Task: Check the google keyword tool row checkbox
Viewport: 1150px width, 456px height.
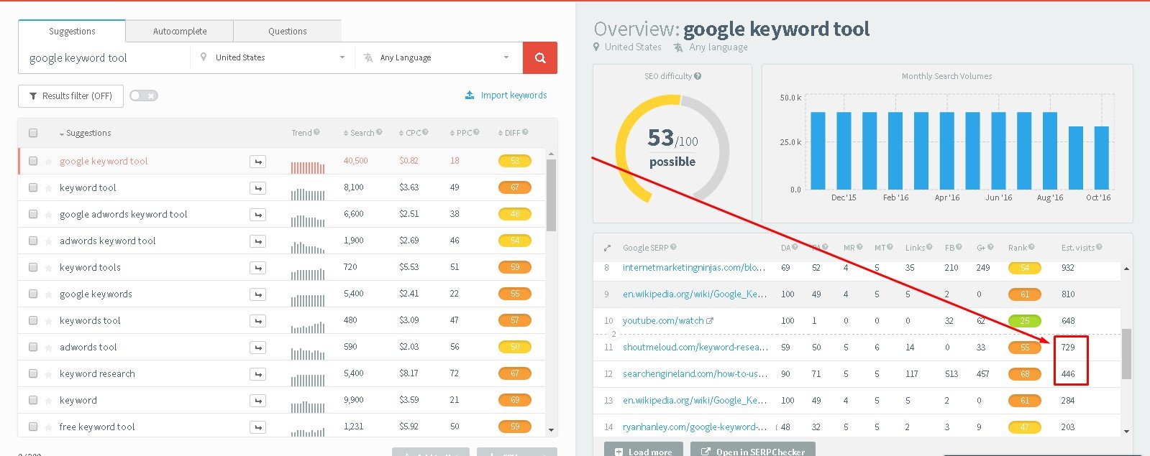Action: tap(33, 161)
